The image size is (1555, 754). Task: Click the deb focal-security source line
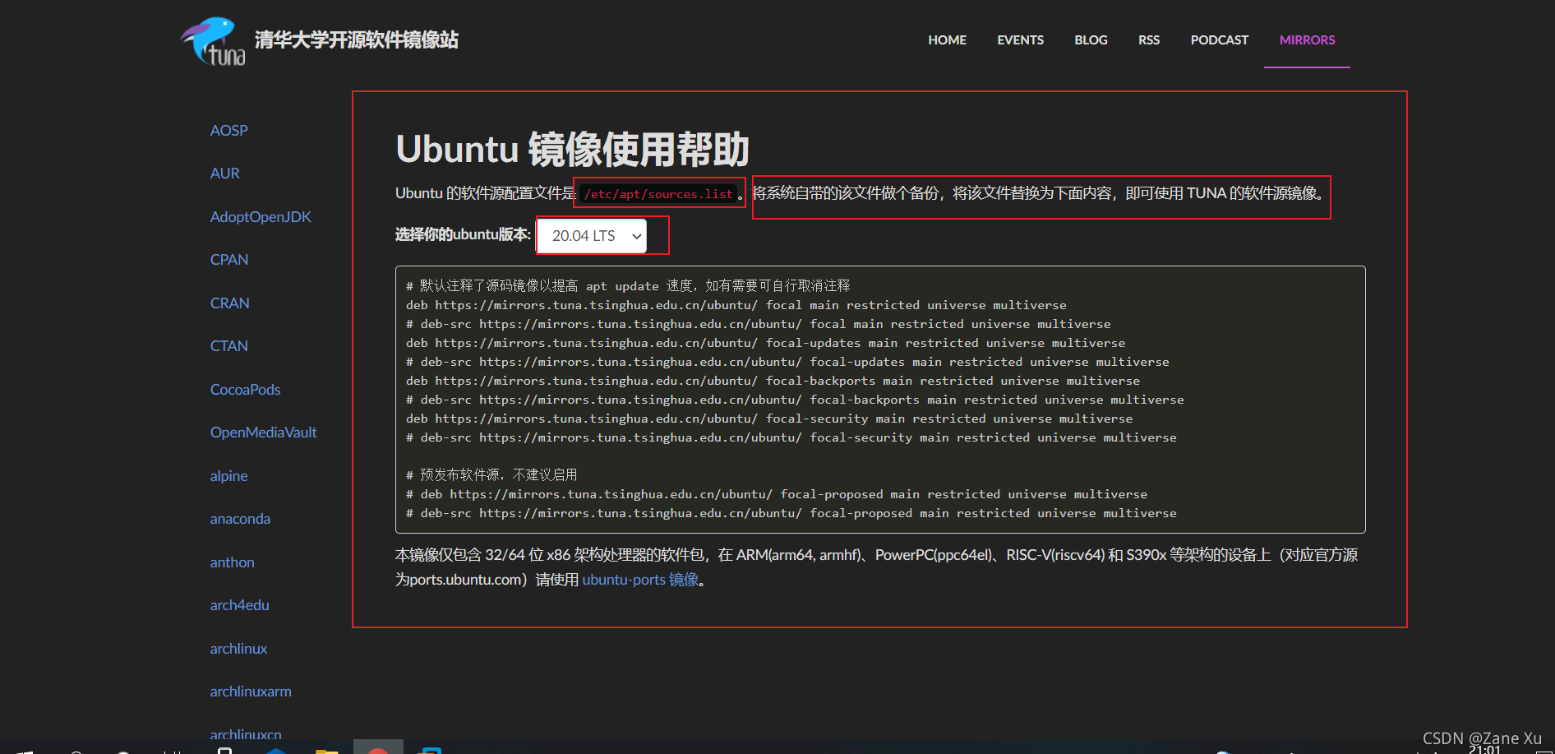769,419
